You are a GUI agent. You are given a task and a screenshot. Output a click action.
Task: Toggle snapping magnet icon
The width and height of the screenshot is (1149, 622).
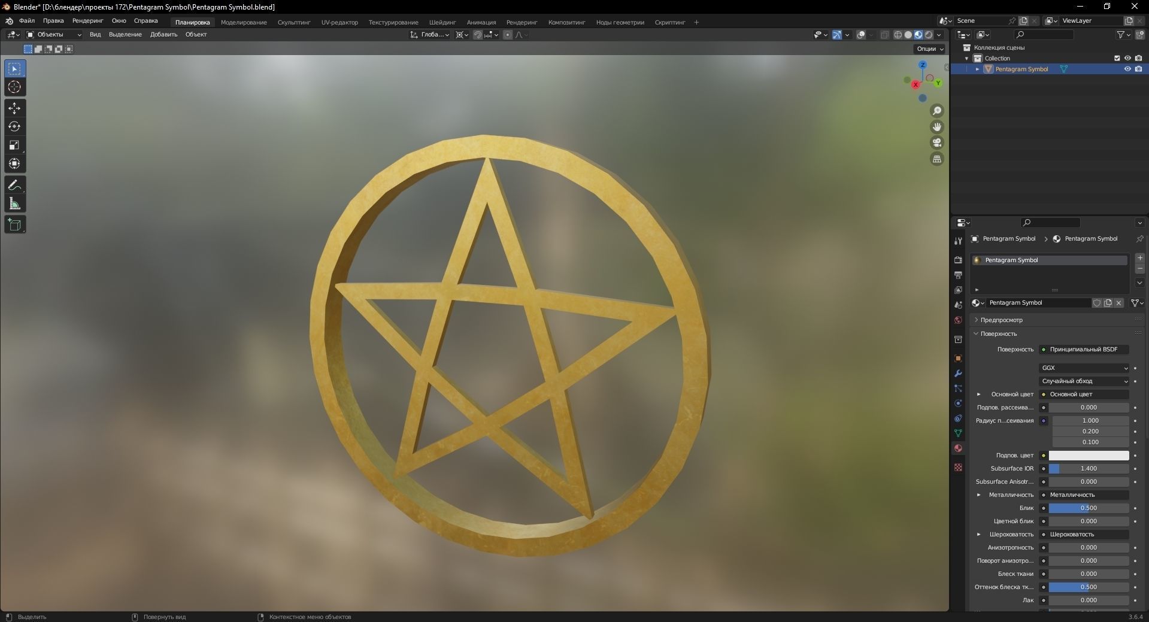click(478, 35)
